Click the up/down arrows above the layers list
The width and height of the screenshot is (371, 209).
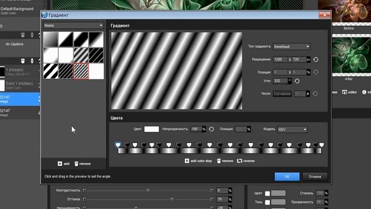[32, 61]
